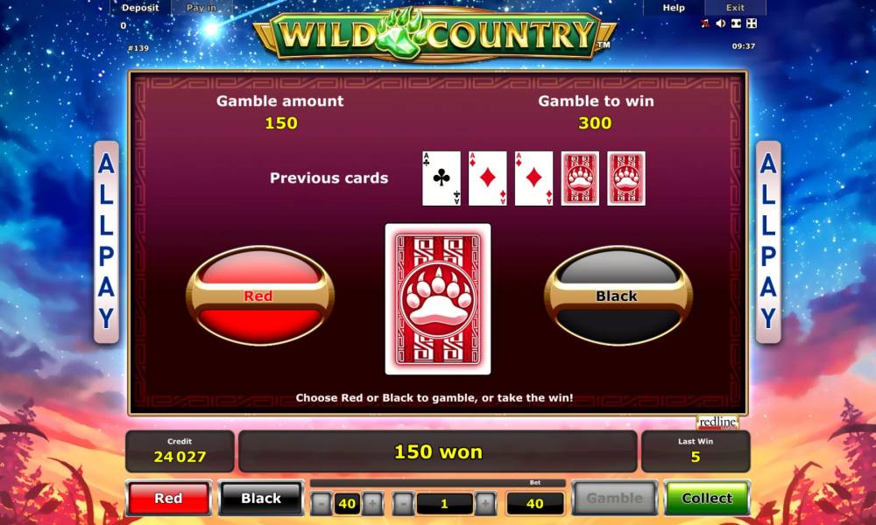Click the Pay in tab
Image resolution: width=876 pixels, height=525 pixels.
click(x=201, y=8)
